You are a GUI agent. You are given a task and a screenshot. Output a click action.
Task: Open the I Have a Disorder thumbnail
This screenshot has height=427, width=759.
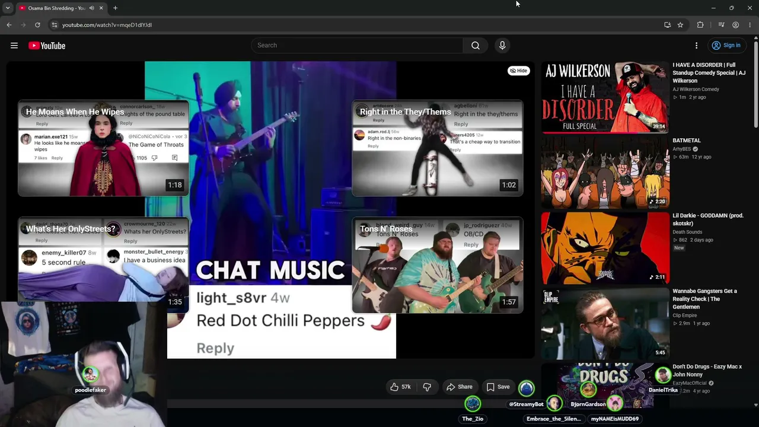[x=605, y=97]
